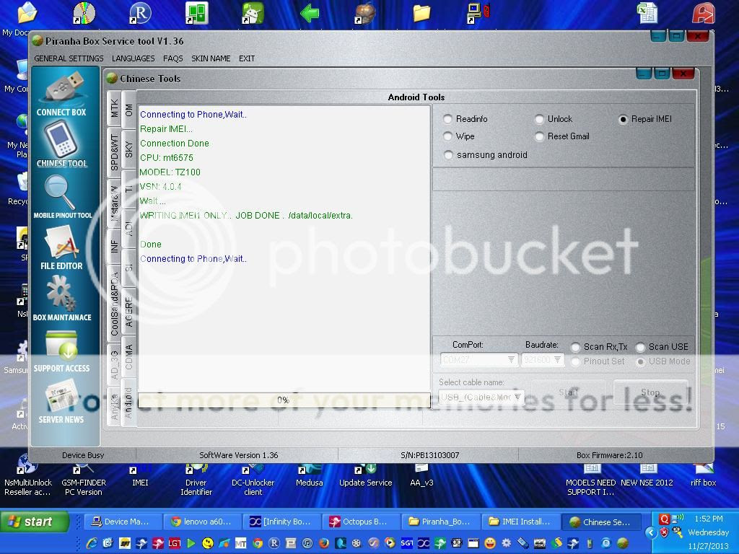Select the Unlock radio button
Viewport: 739px width, 554px height.
[x=540, y=119]
